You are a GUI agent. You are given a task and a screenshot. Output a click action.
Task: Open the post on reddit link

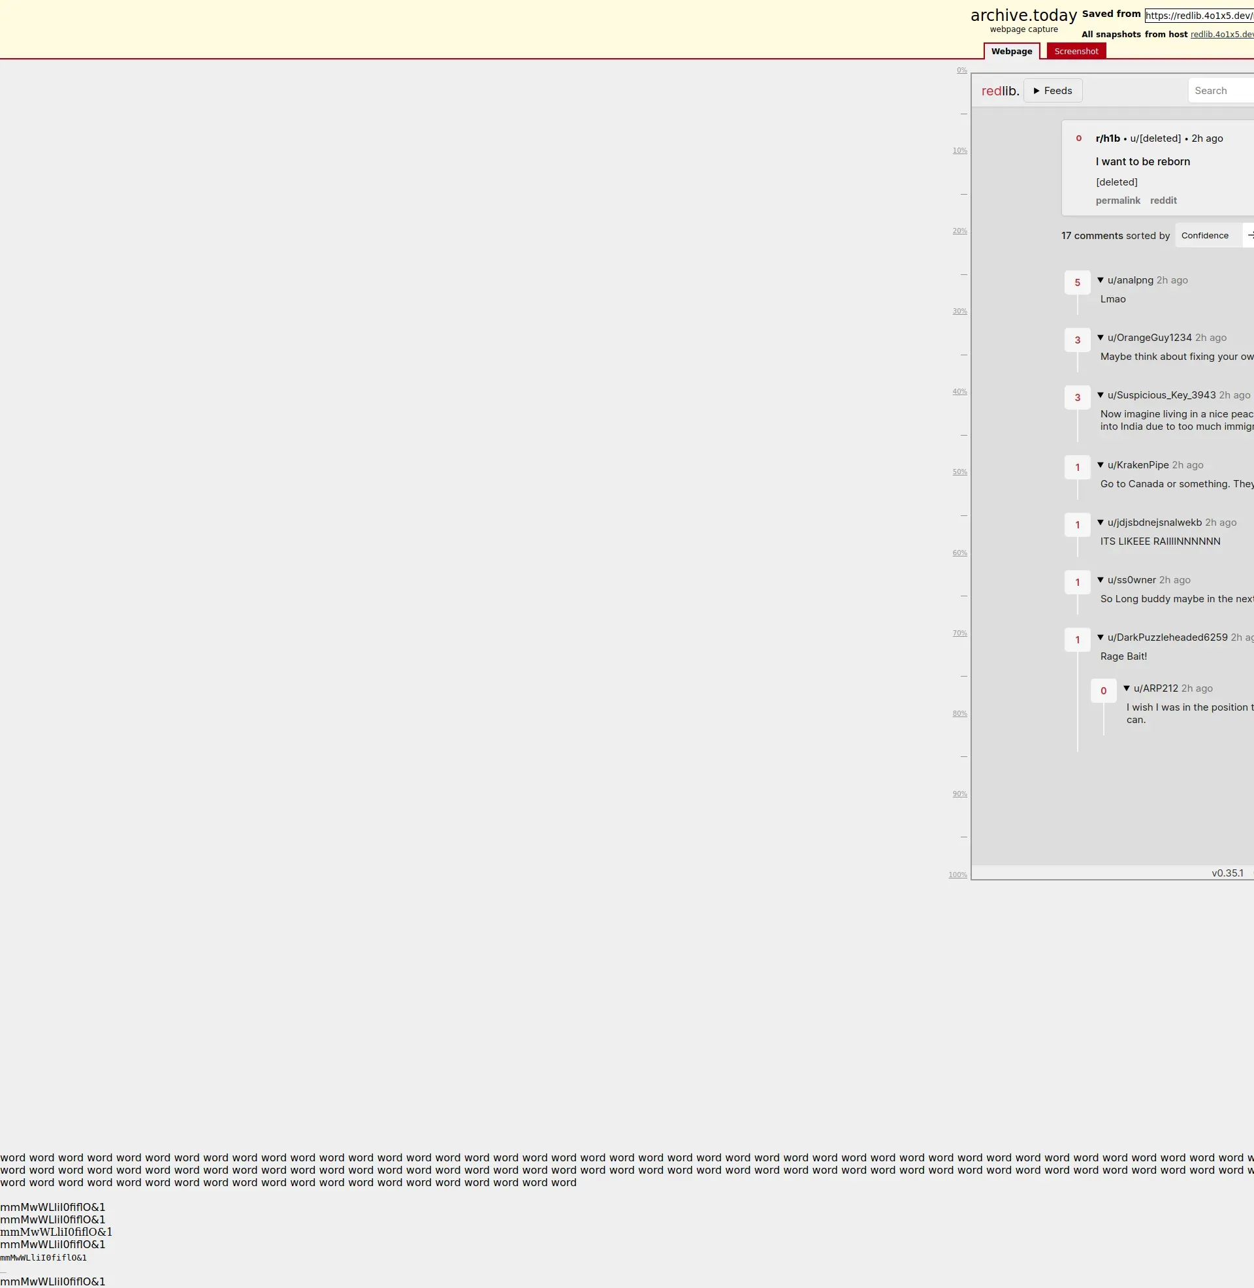tap(1163, 201)
